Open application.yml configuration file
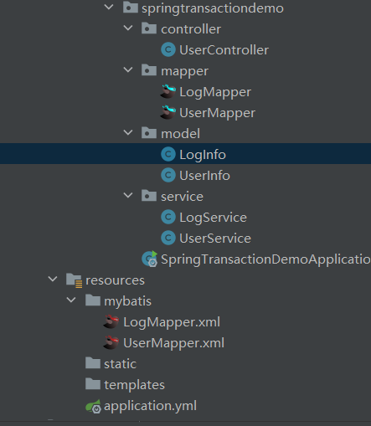This screenshot has height=426, width=371. 150,406
